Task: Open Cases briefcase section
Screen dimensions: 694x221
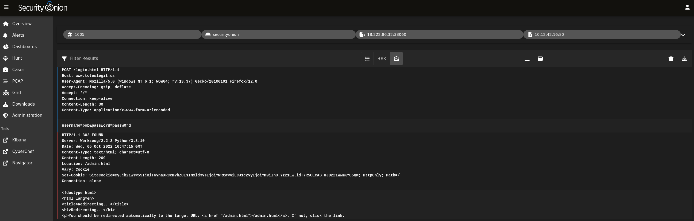Action: point(27,70)
